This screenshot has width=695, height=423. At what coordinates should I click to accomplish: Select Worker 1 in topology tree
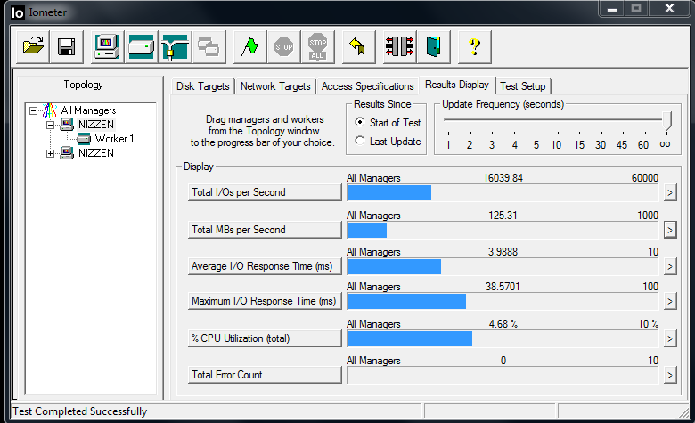coord(114,139)
